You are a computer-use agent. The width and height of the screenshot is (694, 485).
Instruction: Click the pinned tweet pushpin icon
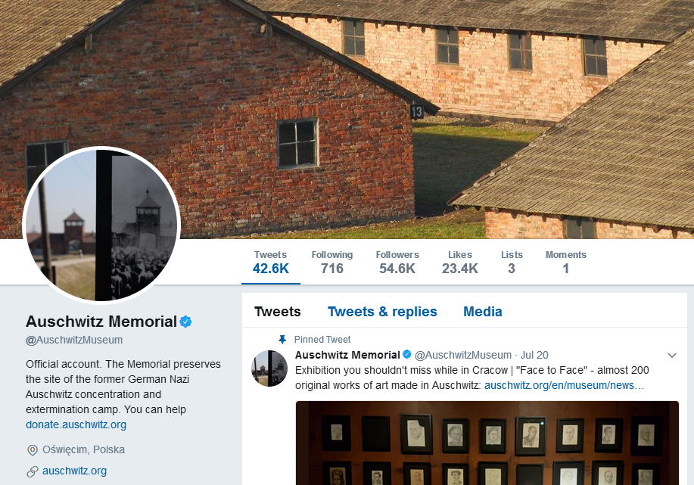[282, 340]
